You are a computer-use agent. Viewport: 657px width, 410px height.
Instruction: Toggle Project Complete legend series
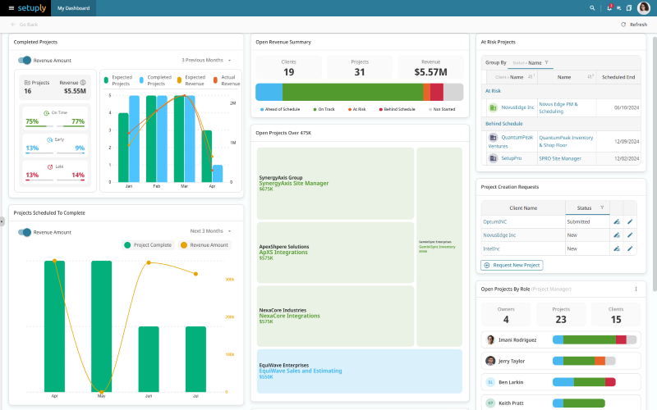point(148,245)
